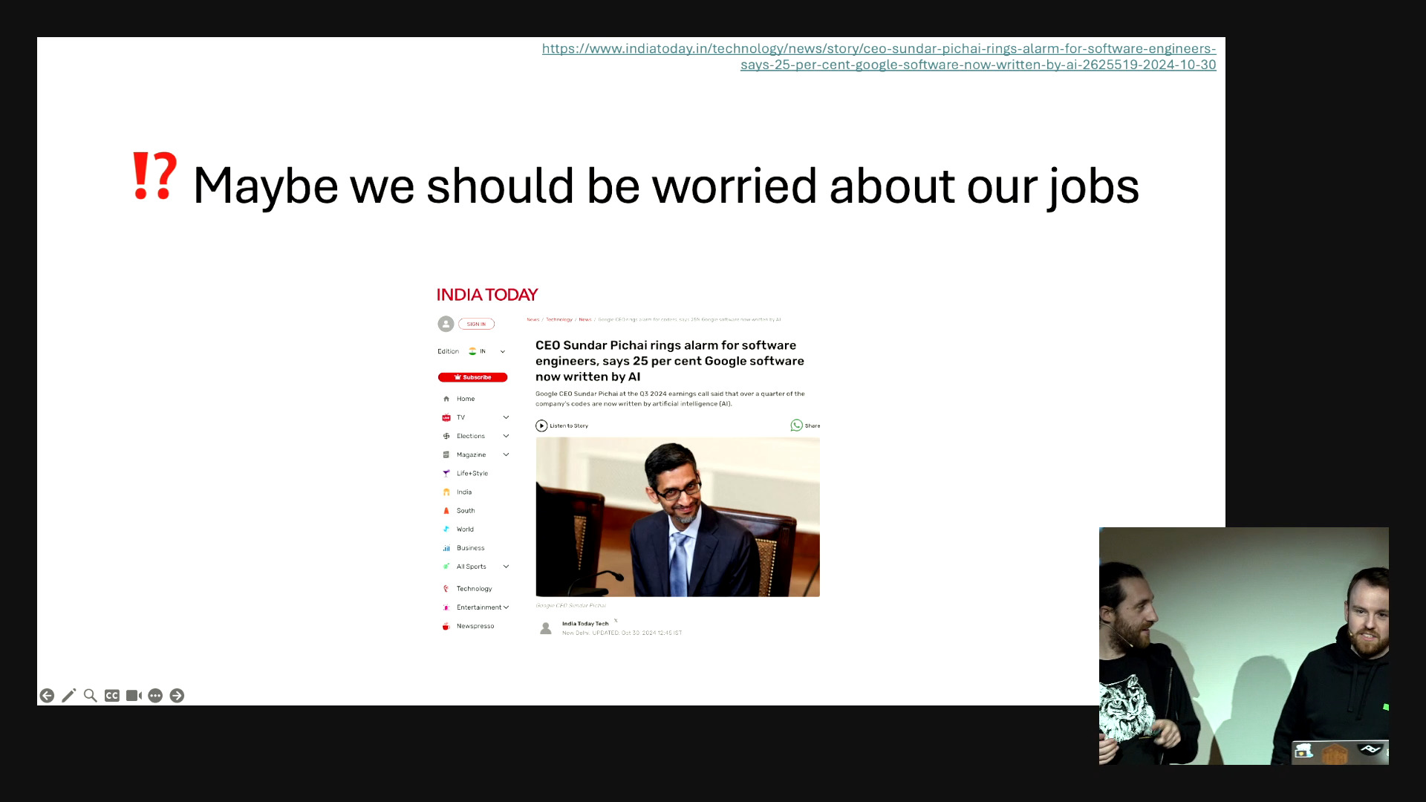Click the live TV icon in sidebar
Screen dimensions: 1426x802
click(x=446, y=417)
